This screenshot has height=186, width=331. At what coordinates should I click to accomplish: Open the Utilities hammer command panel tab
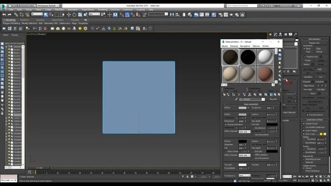click(295, 35)
